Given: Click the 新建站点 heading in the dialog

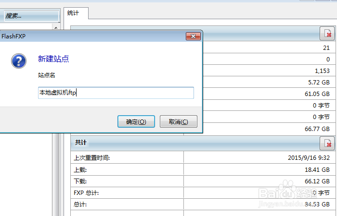Looking at the screenshot, I should coord(53,59).
